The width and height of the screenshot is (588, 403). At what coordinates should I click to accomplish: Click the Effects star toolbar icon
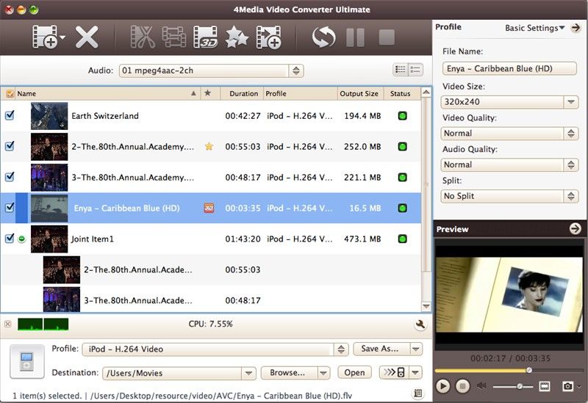pyautogui.click(x=236, y=37)
